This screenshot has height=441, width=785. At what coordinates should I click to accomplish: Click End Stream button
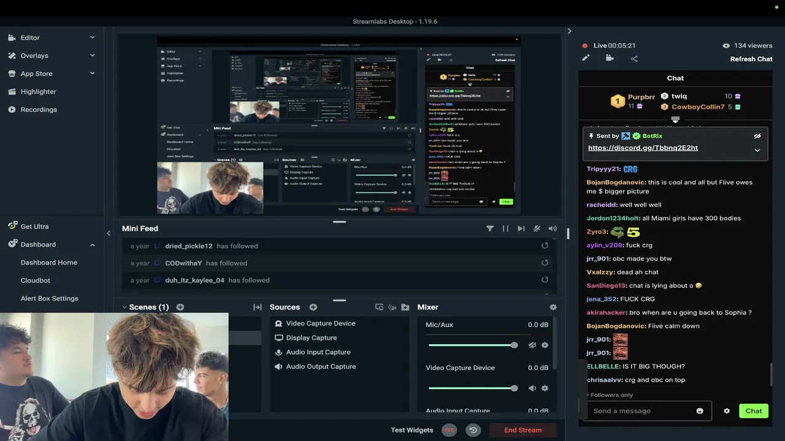(x=523, y=430)
